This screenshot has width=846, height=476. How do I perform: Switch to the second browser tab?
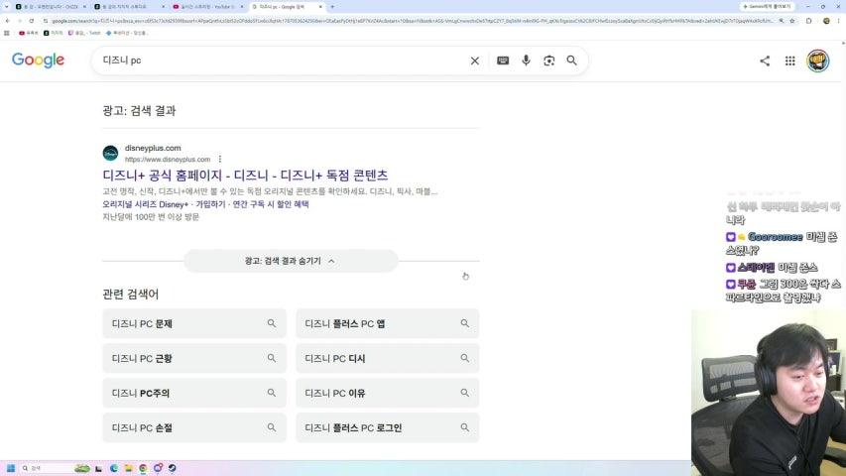(x=128, y=7)
